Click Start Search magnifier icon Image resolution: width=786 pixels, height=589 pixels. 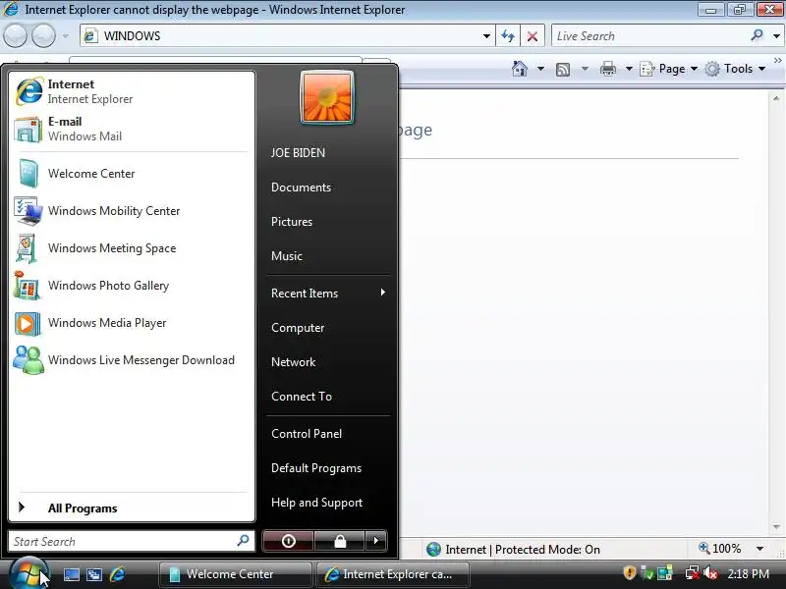tap(243, 541)
